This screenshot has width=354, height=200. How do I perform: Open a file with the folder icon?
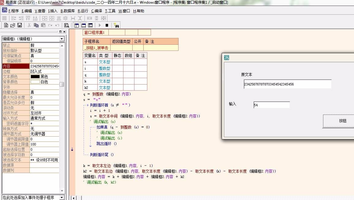click(x=13, y=25)
